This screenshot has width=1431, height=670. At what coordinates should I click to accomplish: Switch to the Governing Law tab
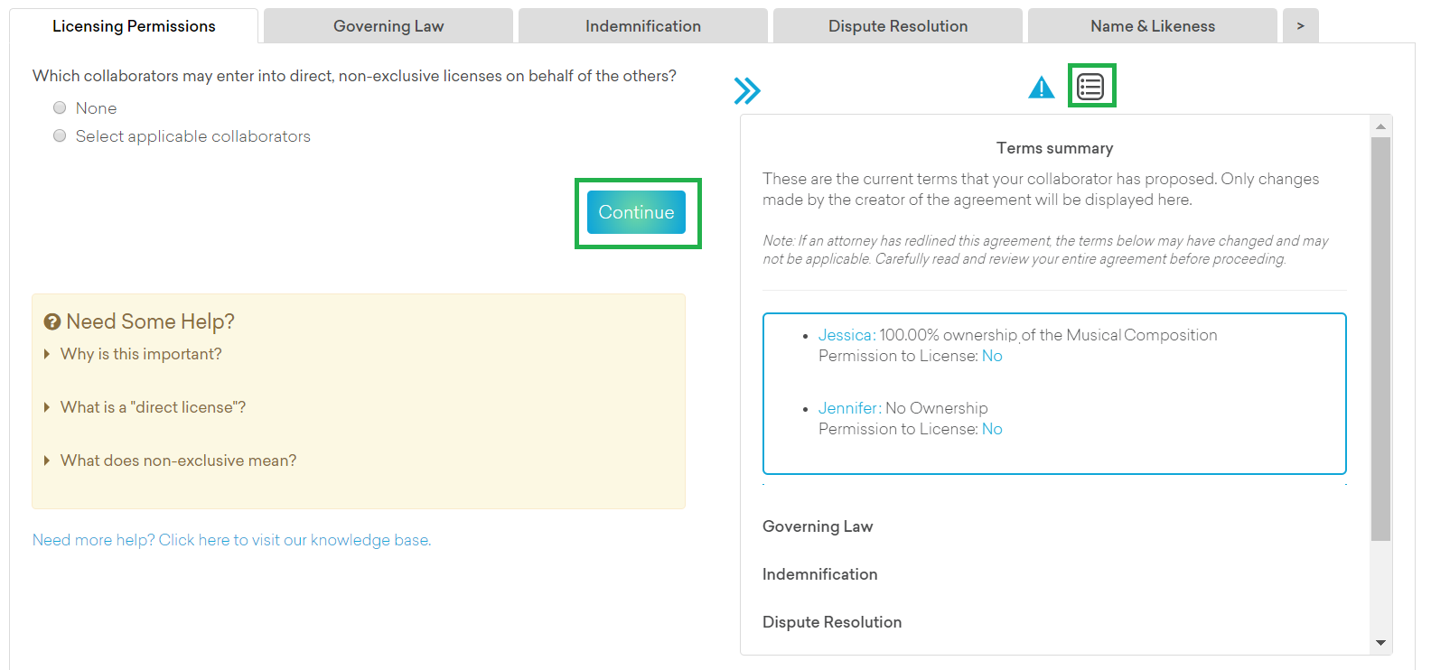click(388, 26)
